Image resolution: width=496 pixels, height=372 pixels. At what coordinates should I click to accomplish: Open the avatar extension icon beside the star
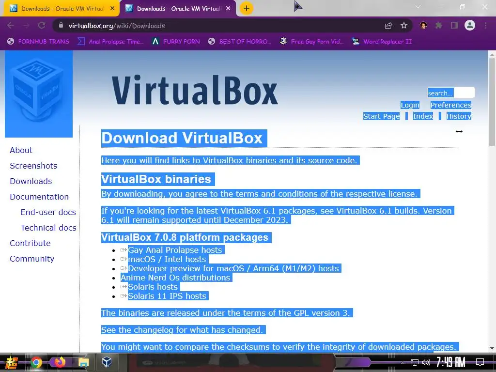[x=423, y=25]
